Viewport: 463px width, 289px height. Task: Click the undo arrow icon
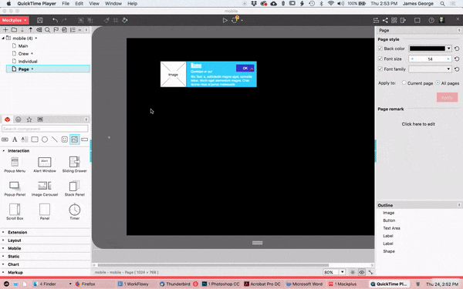click(55, 20)
